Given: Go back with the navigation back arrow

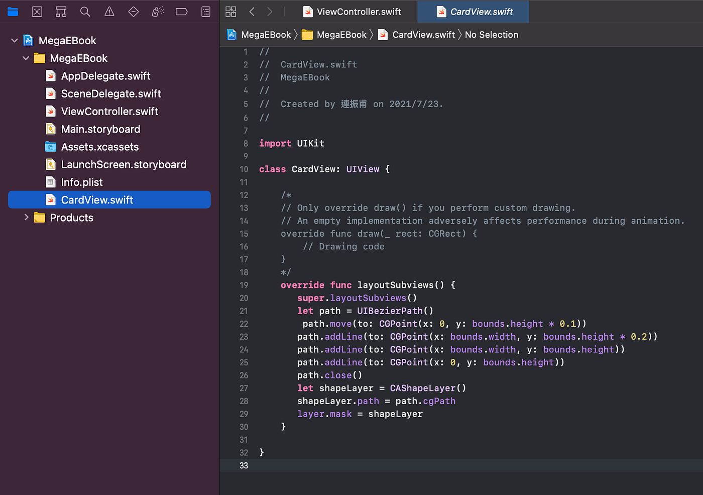Looking at the screenshot, I should pyautogui.click(x=252, y=11).
